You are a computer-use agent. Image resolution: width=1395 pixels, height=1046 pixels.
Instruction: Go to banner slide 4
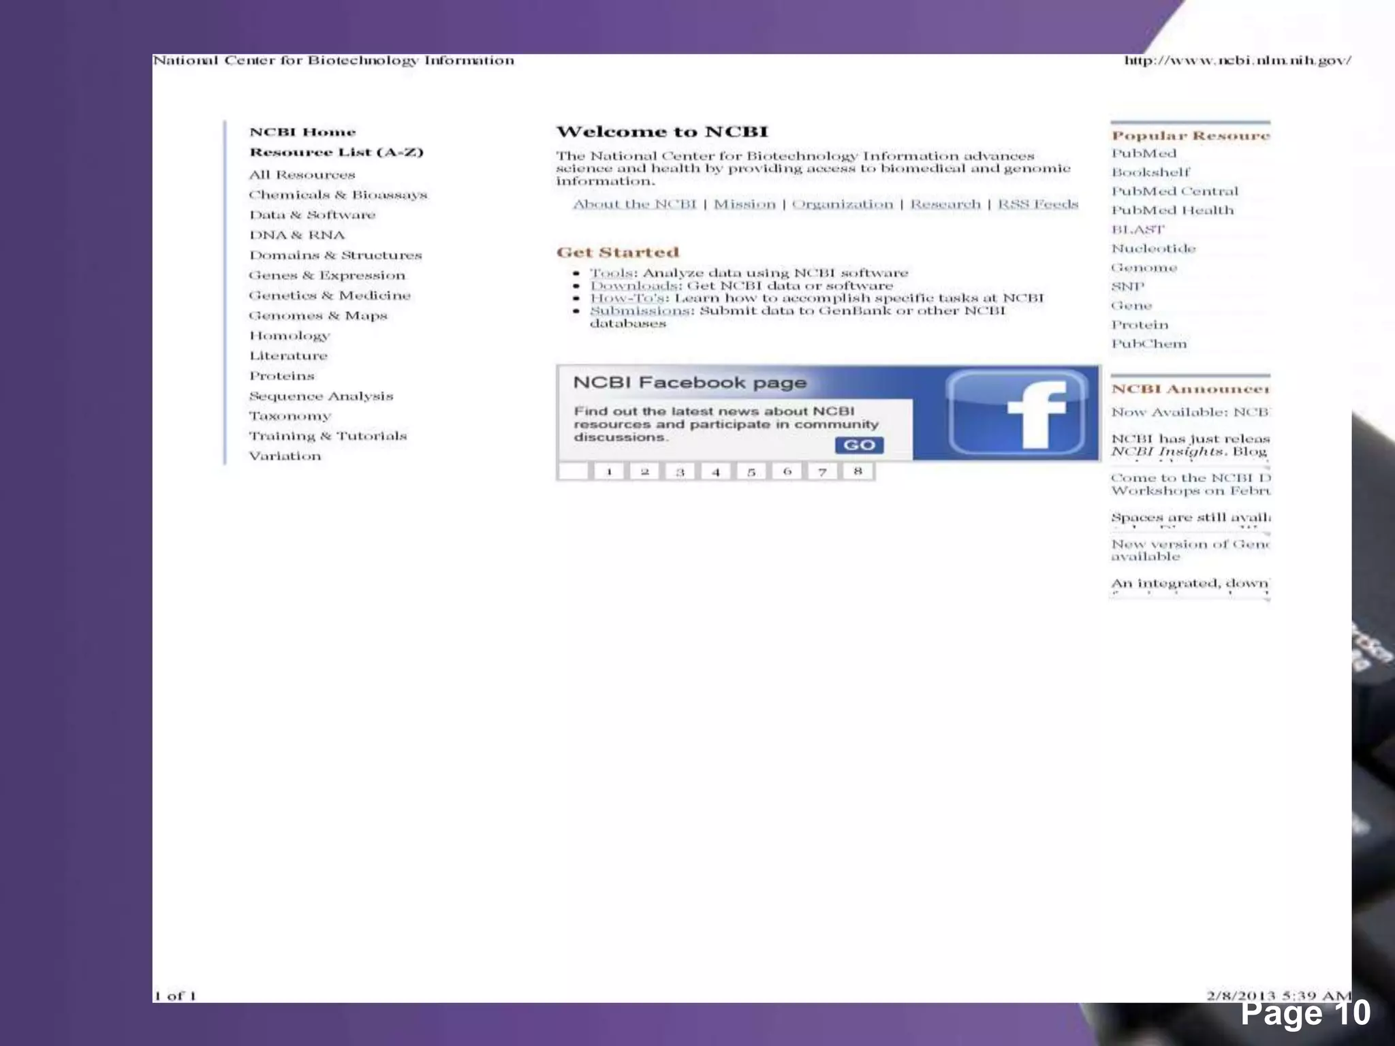click(x=716, y=471)
